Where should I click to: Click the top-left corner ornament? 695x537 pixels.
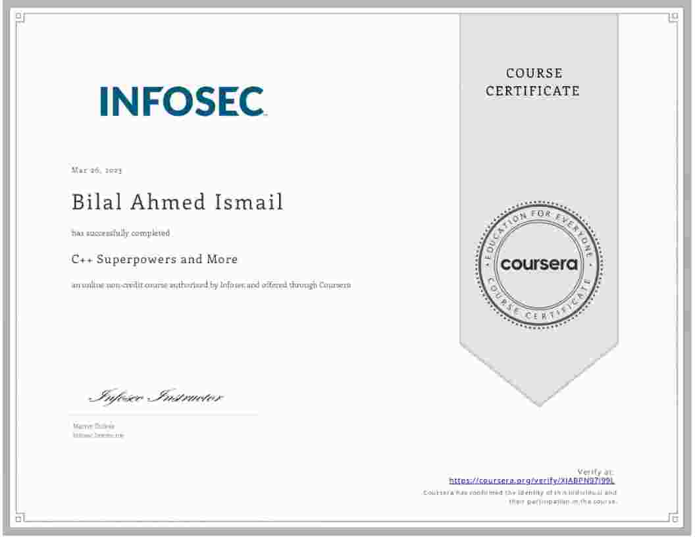[20, 18]
